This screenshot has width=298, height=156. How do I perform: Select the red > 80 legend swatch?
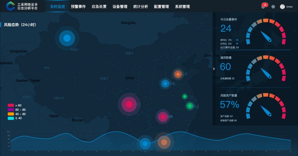coord(11,105)
